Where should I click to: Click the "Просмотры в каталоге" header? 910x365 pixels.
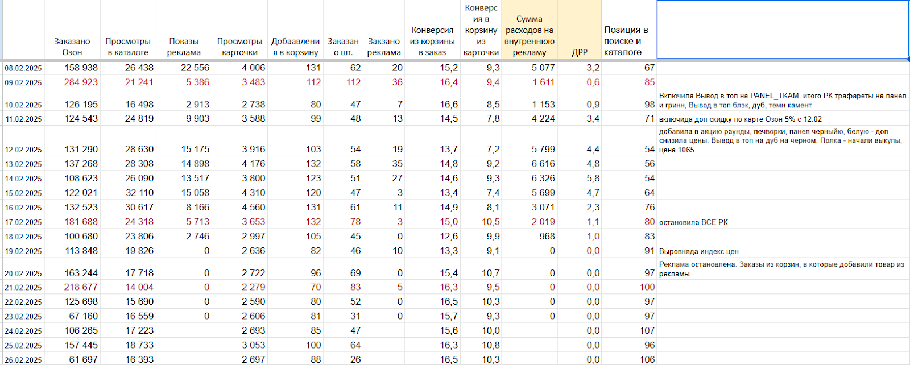[x=128, y=47]
